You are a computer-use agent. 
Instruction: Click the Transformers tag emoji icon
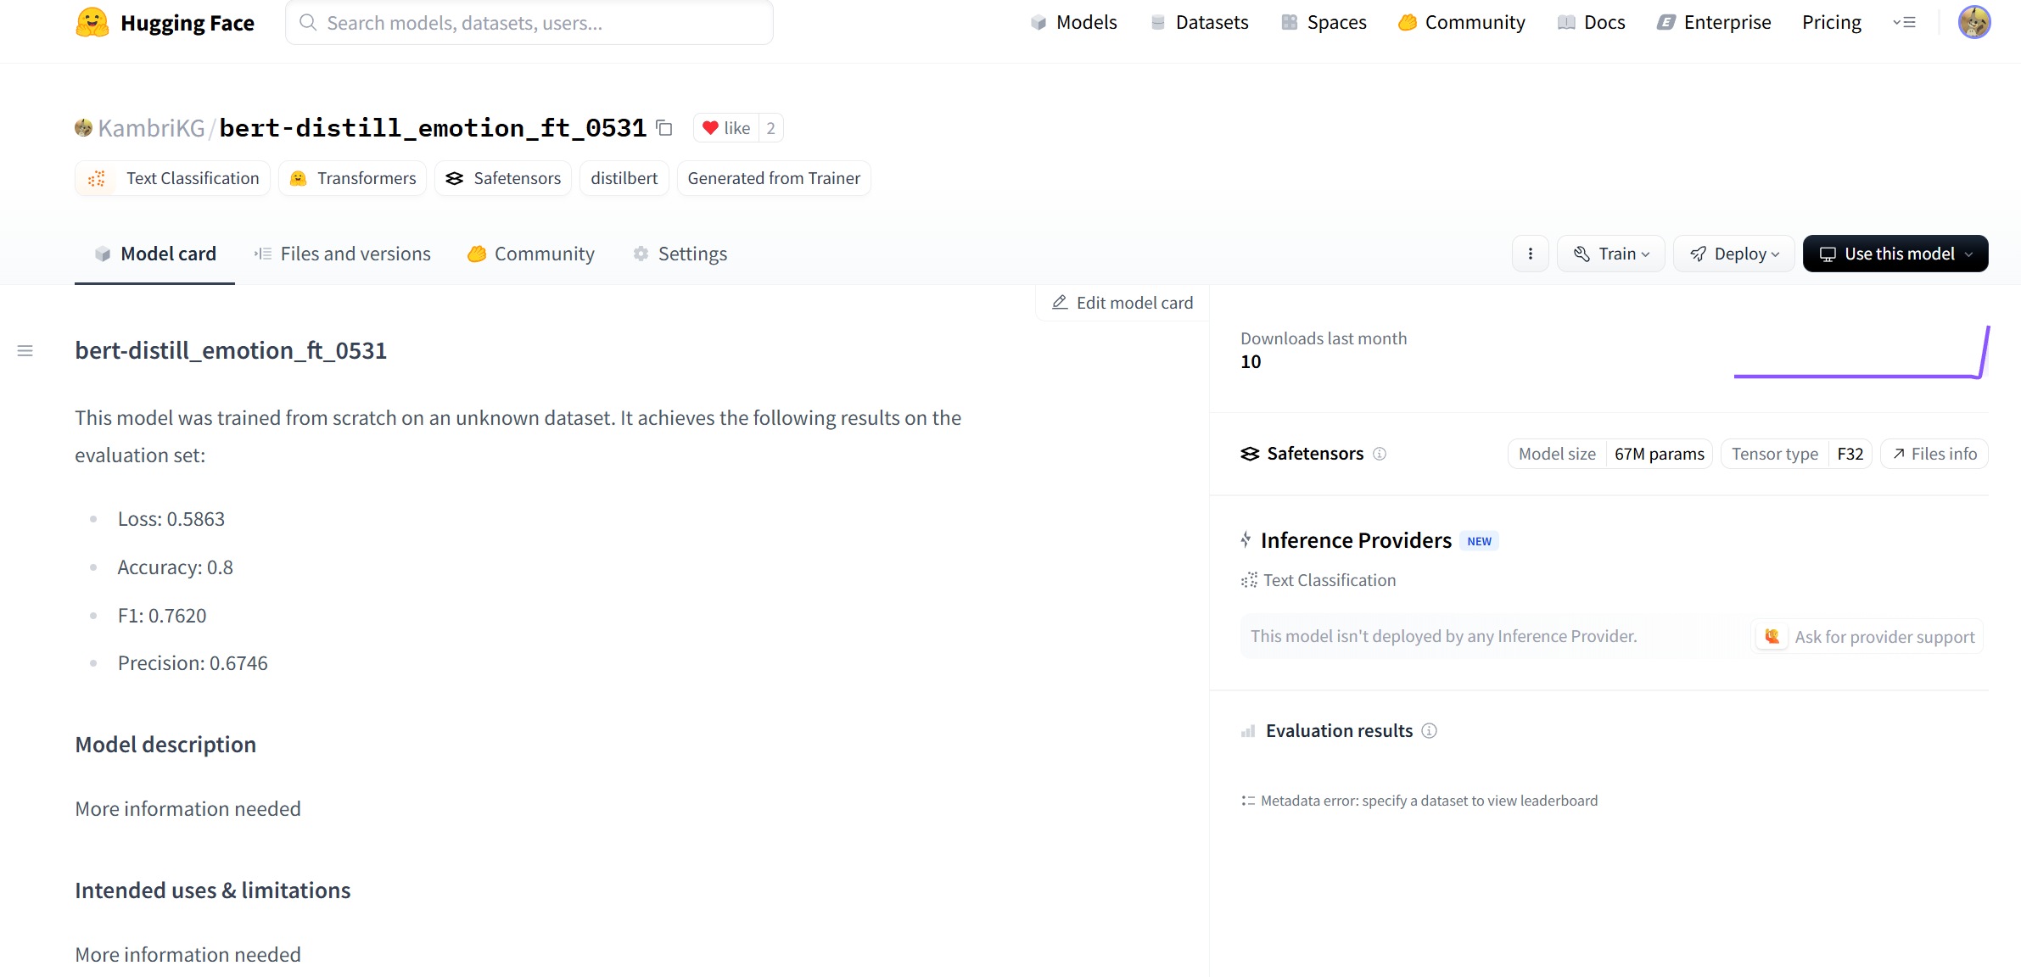(298, 178)
